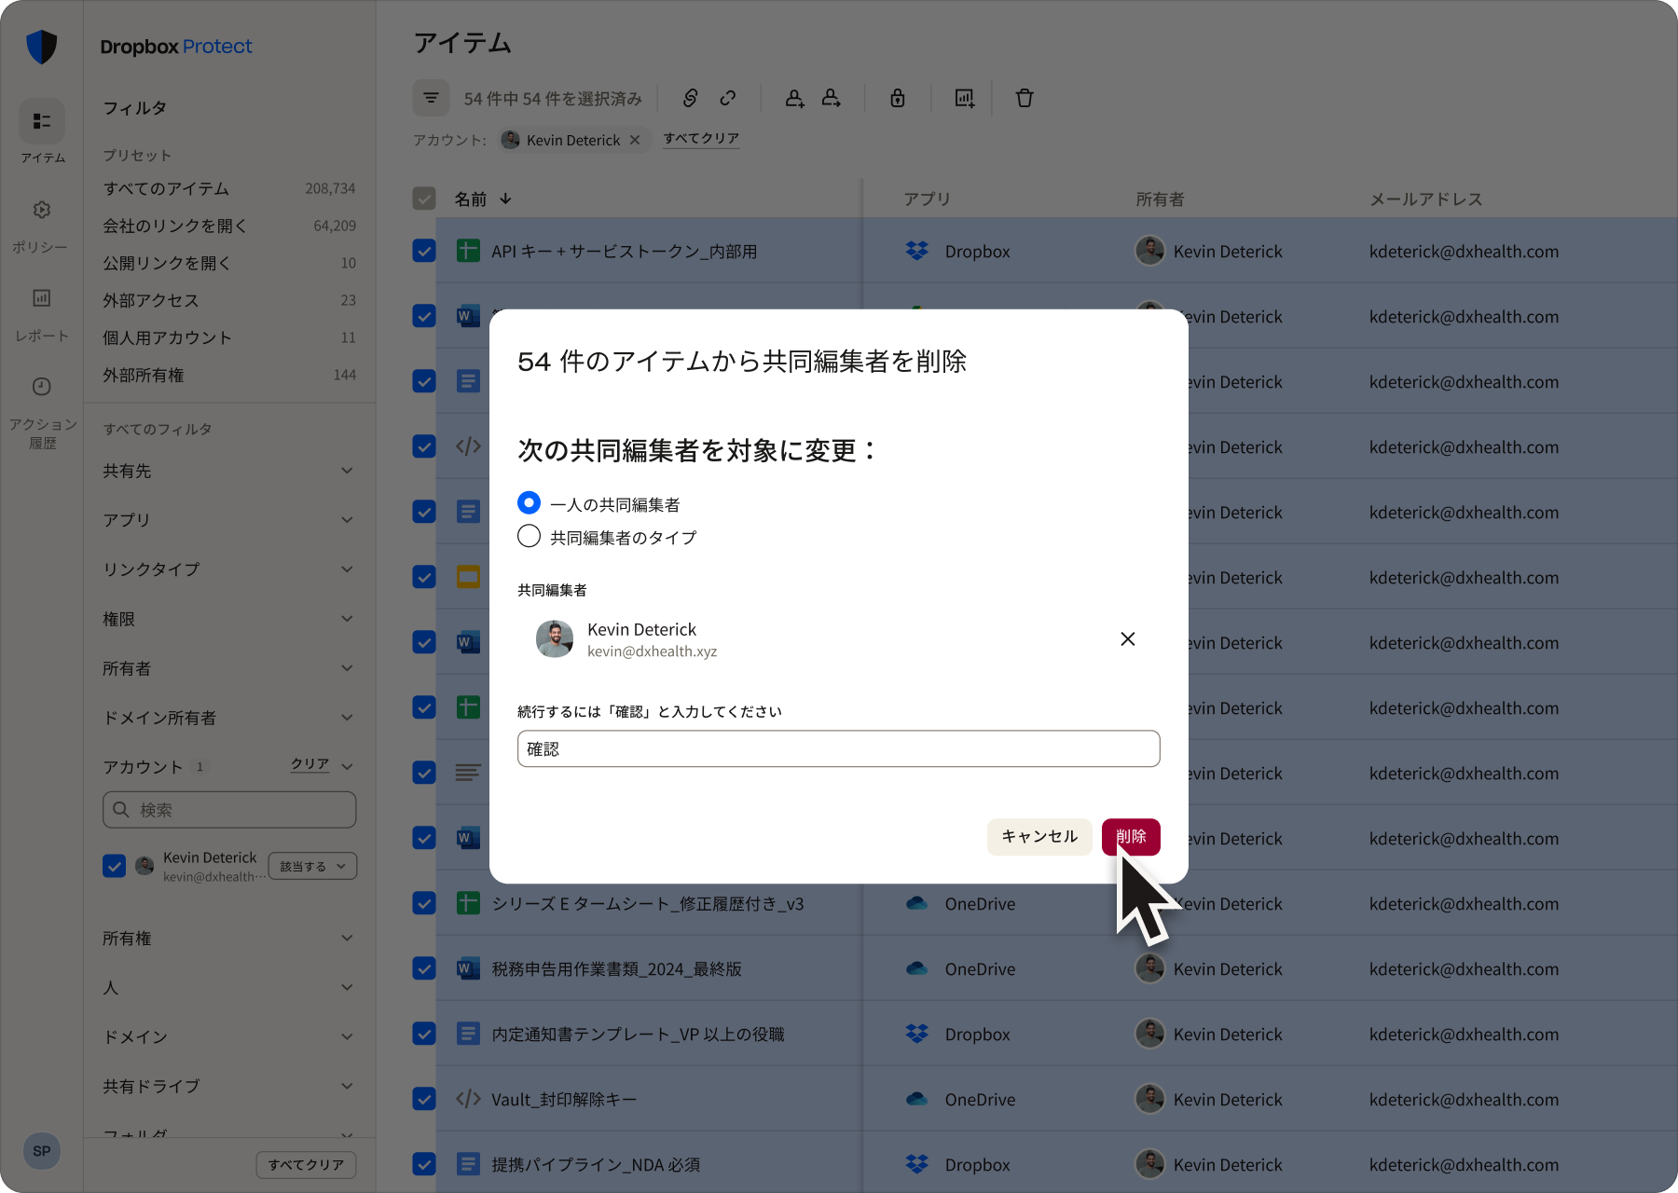Select the すべてのアイテム preset
The width and height of the screenshot is (1678, 1193).
pyautogui.click(x=228, y=188)
